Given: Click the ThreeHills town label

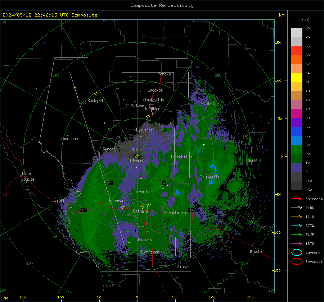Looking at the screenshot, I should pyautogui.click(x=181, y=157).
